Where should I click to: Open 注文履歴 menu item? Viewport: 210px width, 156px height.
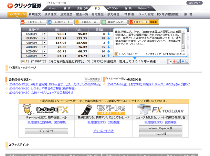66,14
